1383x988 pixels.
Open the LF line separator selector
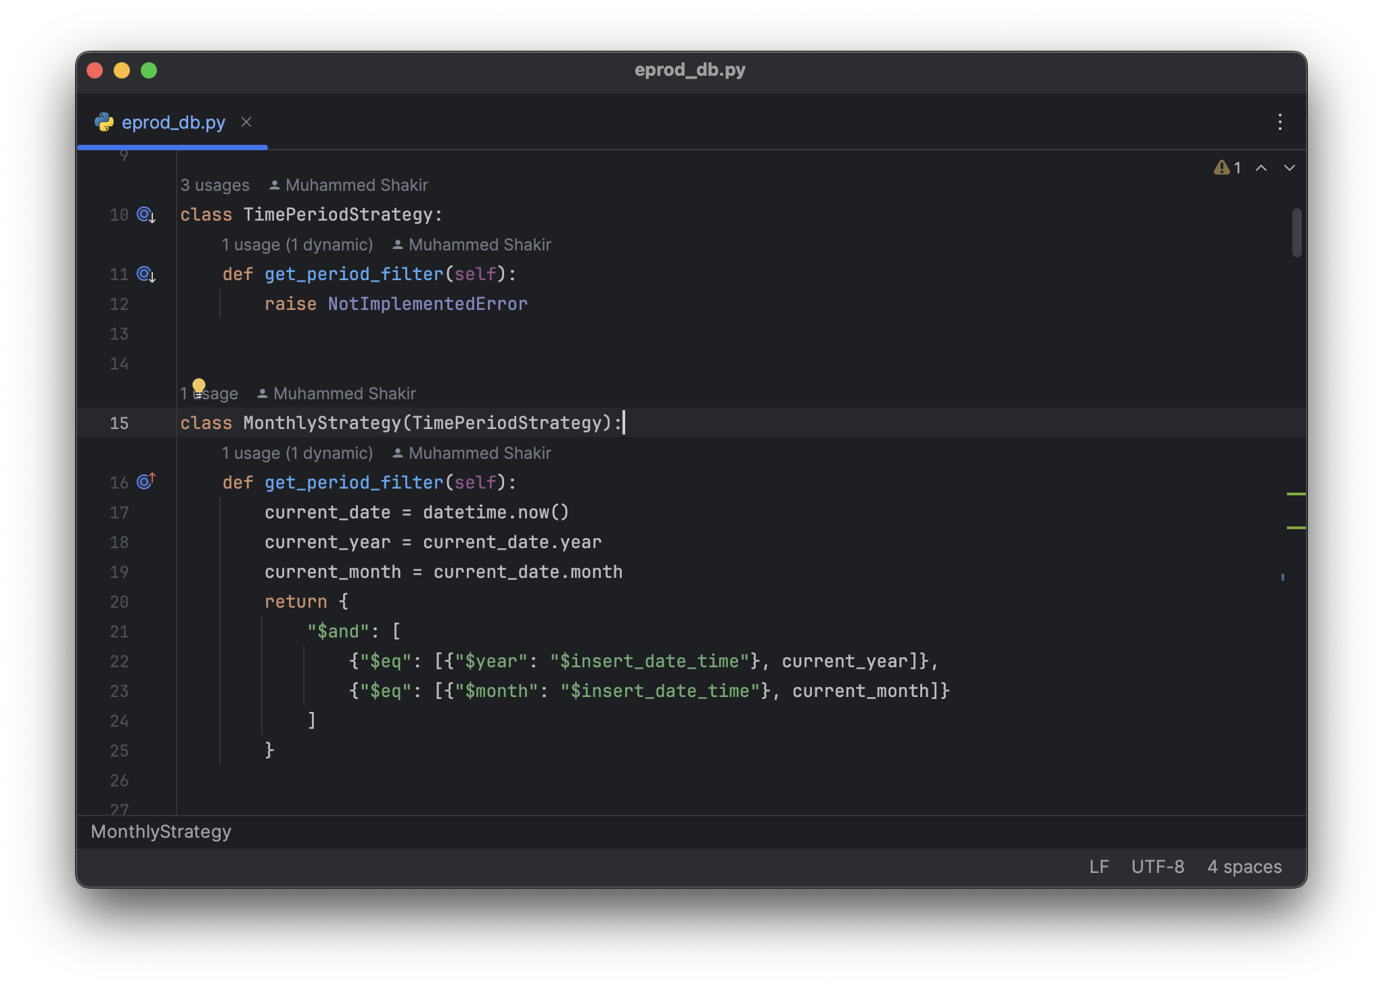click(x=1099, y=867)
